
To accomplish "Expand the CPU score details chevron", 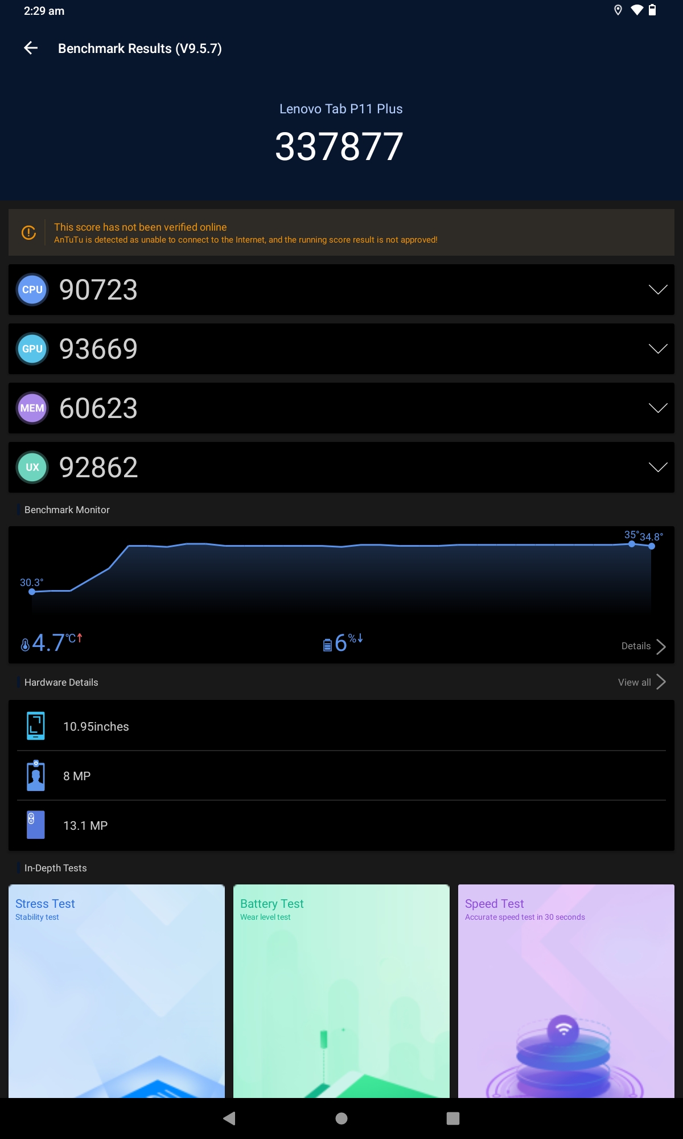I will click(657, 290).
